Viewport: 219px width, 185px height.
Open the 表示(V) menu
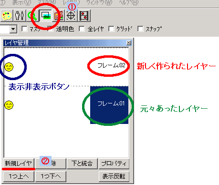click(21, 2)
